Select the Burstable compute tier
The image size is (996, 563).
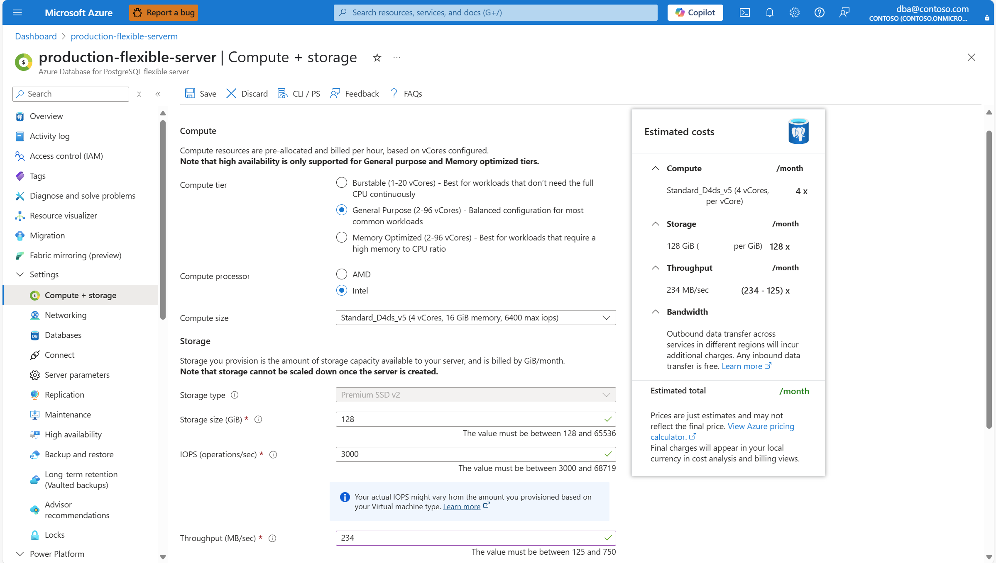pos(342,183)
